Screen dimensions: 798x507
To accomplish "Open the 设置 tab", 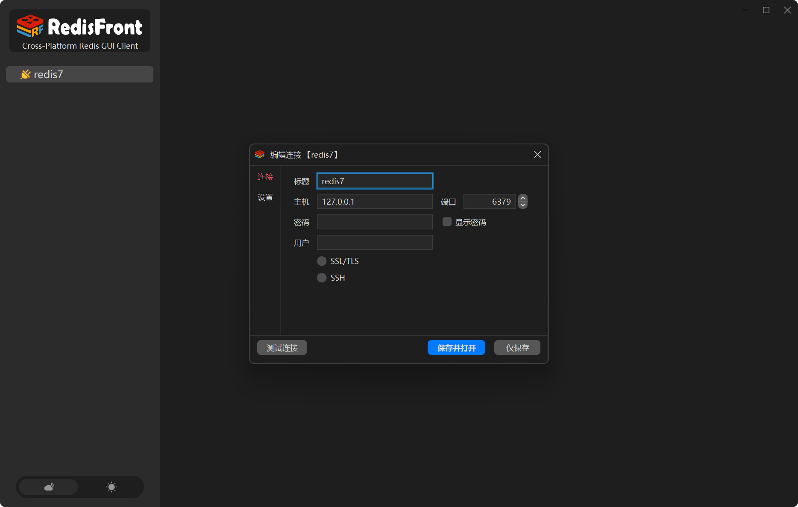I will (x=265, y=197).
